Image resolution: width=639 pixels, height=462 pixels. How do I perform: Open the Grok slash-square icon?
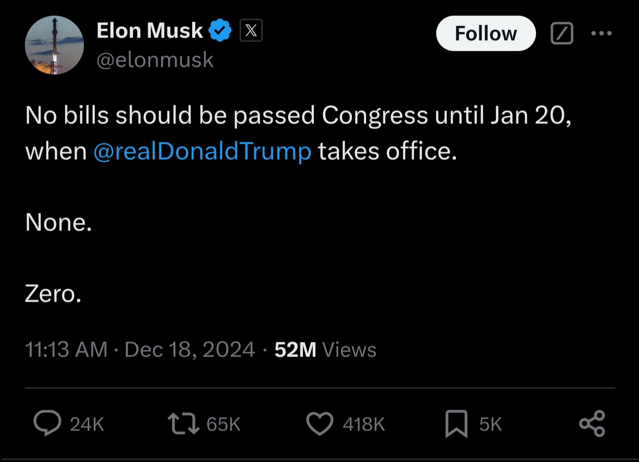click(562, 33)
